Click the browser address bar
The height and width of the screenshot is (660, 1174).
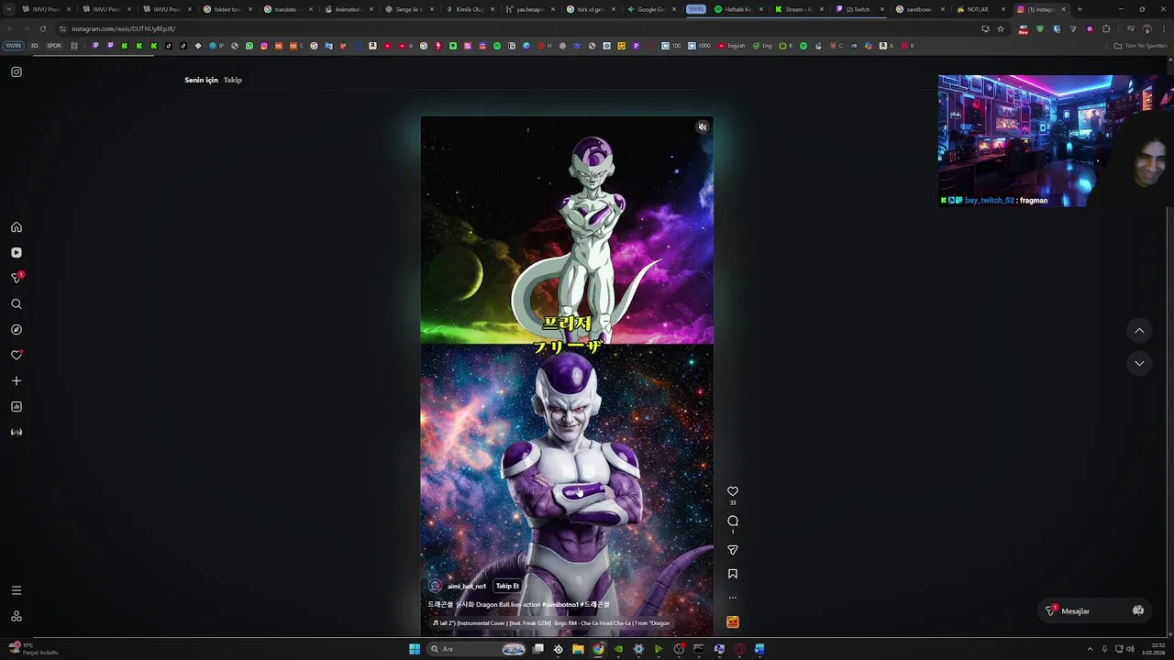pos(518,28)
